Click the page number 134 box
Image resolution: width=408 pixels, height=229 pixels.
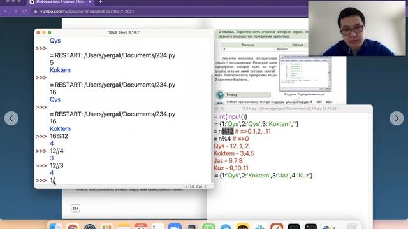[75, 209]
